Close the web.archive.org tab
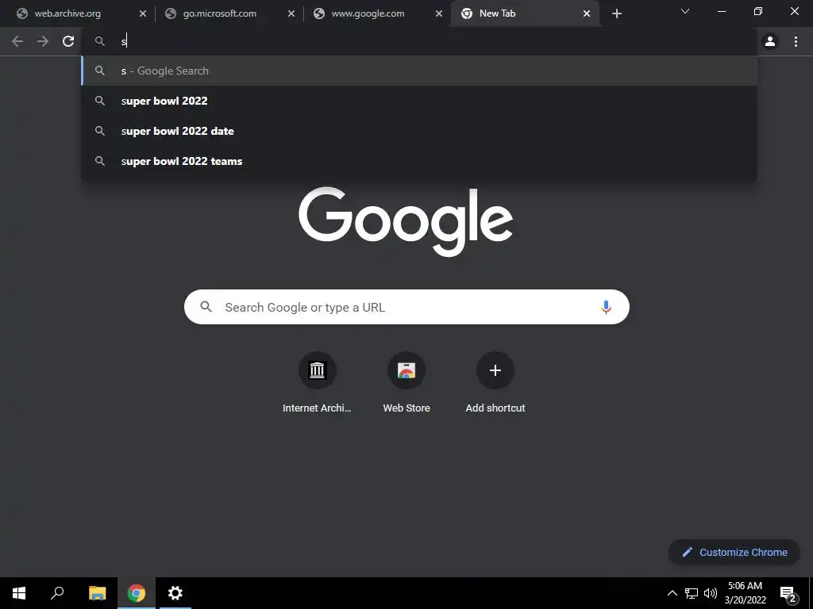Screen dimensions: 813x609 (143, 14)
